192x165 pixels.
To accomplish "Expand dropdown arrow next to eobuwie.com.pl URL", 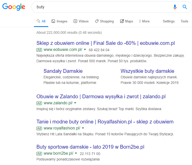I will click(85, 49).
